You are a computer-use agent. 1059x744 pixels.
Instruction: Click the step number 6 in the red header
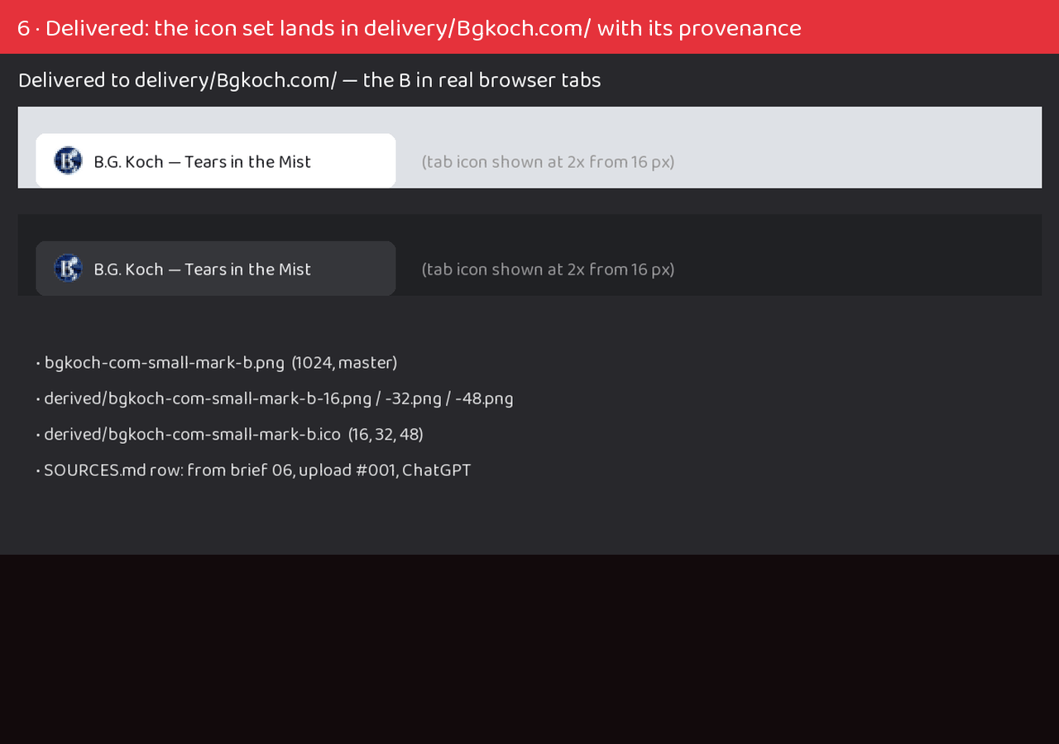point(23,28)
